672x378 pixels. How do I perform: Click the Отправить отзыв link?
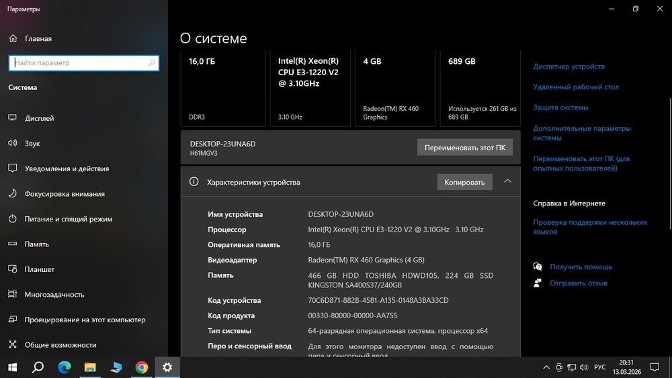(x=579, y=283)
